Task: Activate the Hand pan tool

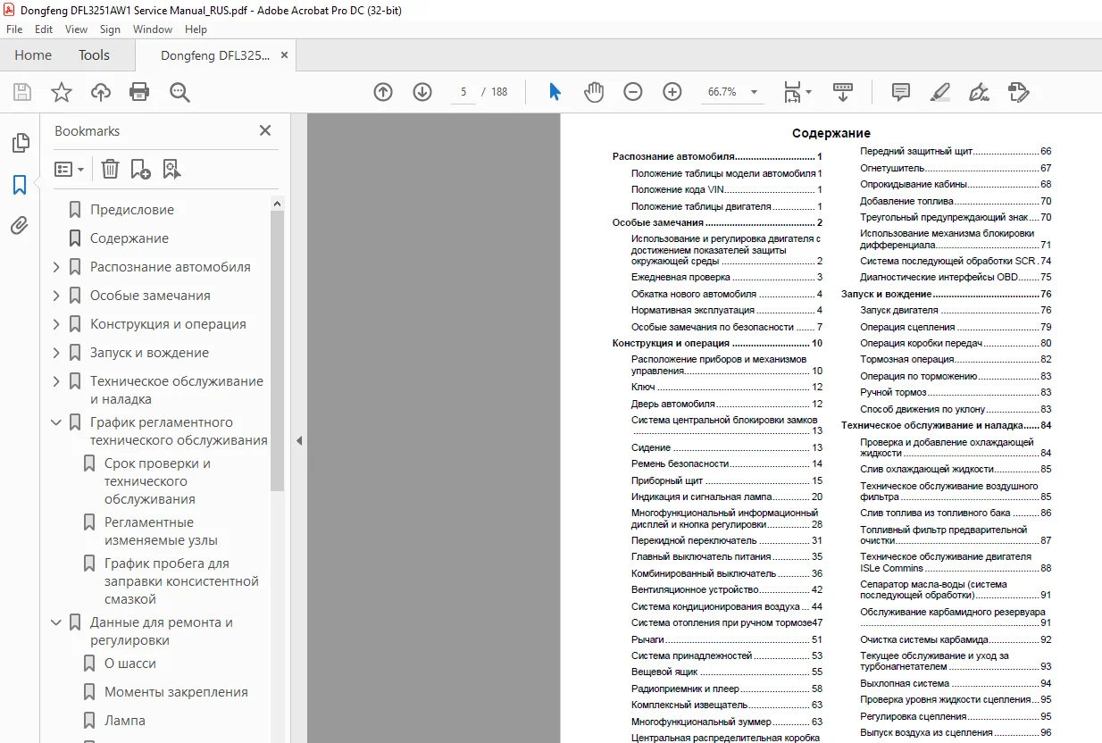Action: coord(594,92)
